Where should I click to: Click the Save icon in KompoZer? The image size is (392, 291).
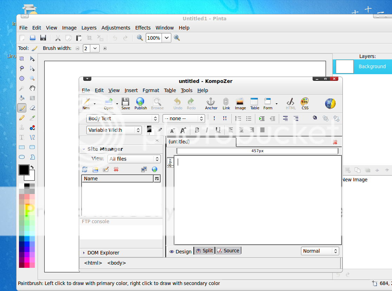click(125, 104)
